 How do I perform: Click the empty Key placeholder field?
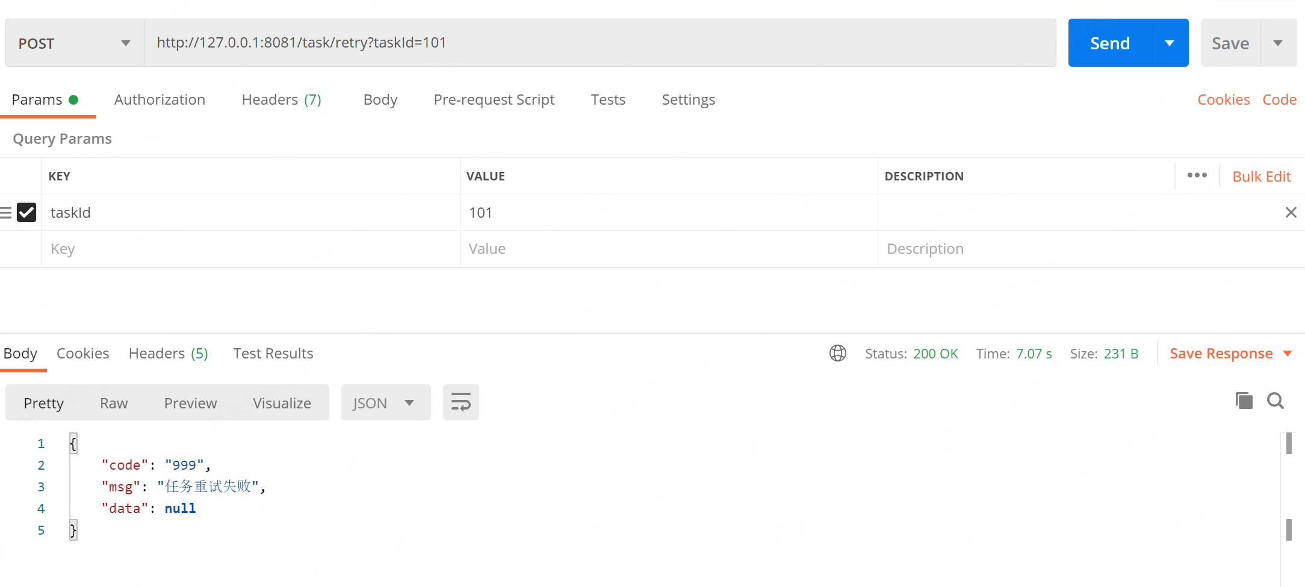pos(251,249)
